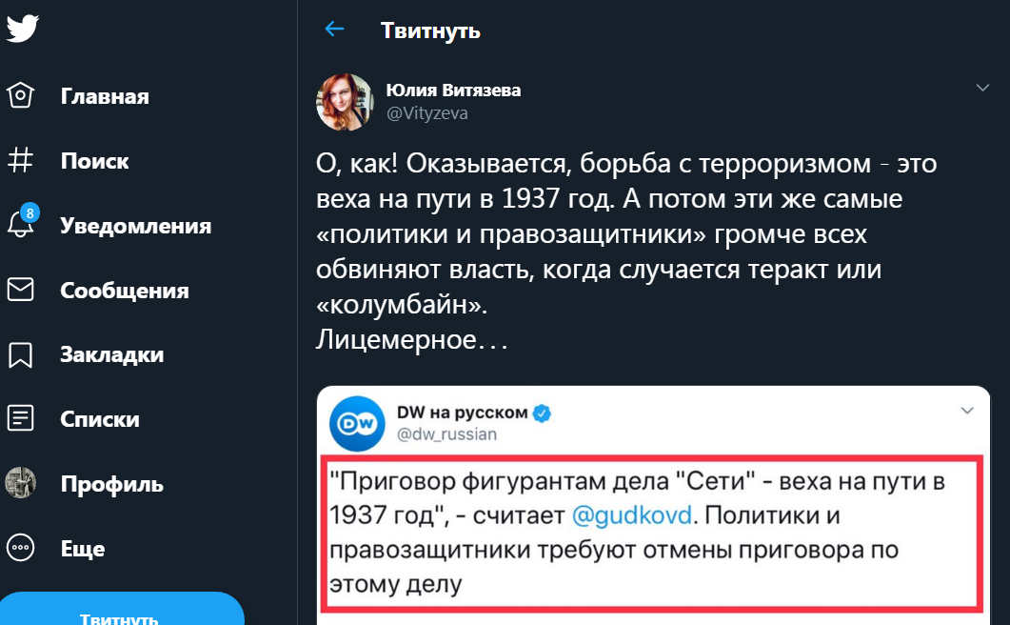Click the Twitter bird logo
This screenshot has width=1010, height=625.
22,29
